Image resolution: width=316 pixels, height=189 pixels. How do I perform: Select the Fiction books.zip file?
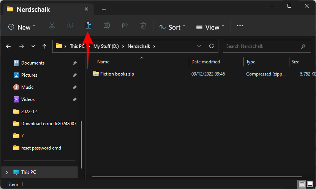point(117,74)
